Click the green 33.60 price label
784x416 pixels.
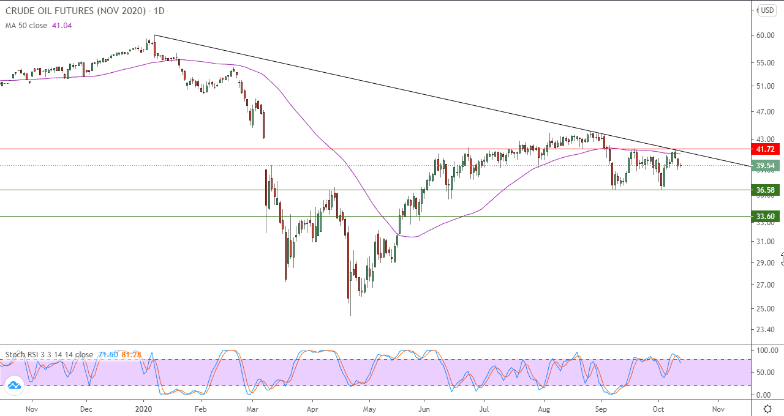pos(766,216)
